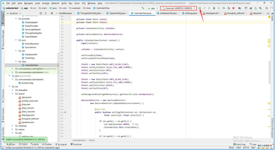Click CRLF line separator in status bar
The width and height of the screenshot is (275, 150).
239,148
